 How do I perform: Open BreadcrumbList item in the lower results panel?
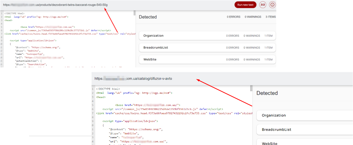(x=304, y=130)
